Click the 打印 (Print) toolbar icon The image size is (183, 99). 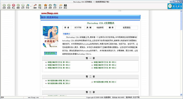(x=55, y=6)
